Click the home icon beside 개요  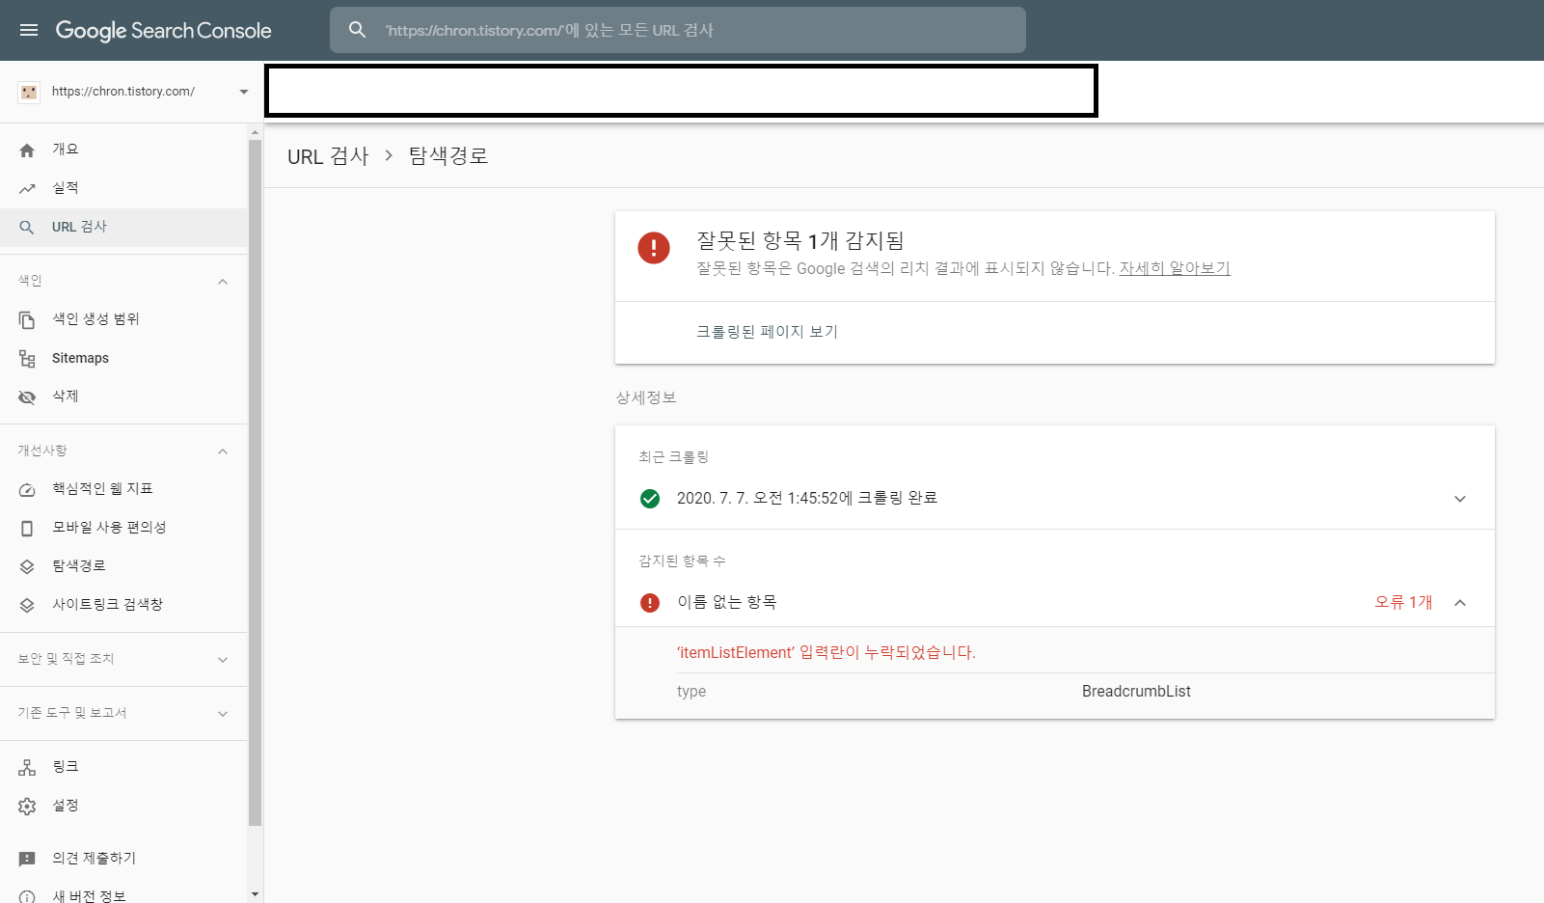[x=27, y=150]
